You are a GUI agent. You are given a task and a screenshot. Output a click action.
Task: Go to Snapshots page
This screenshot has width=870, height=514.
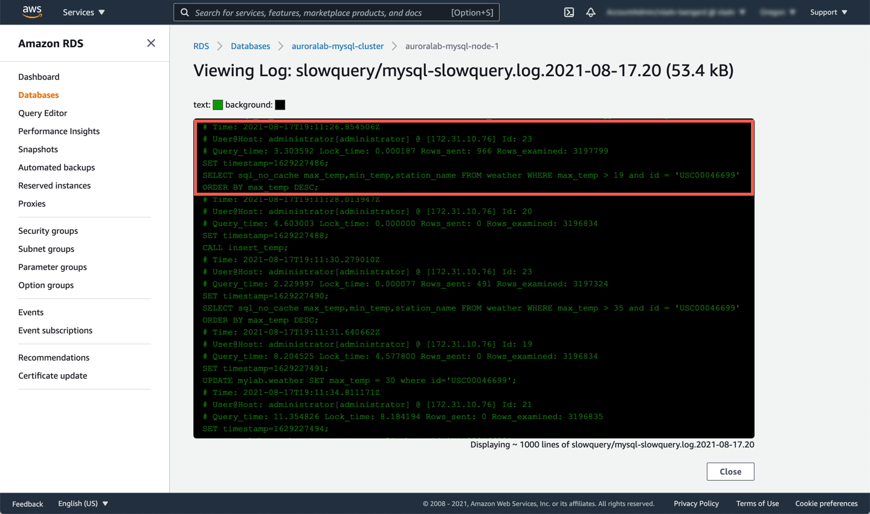pyautogui.click(x=38, y=149)
